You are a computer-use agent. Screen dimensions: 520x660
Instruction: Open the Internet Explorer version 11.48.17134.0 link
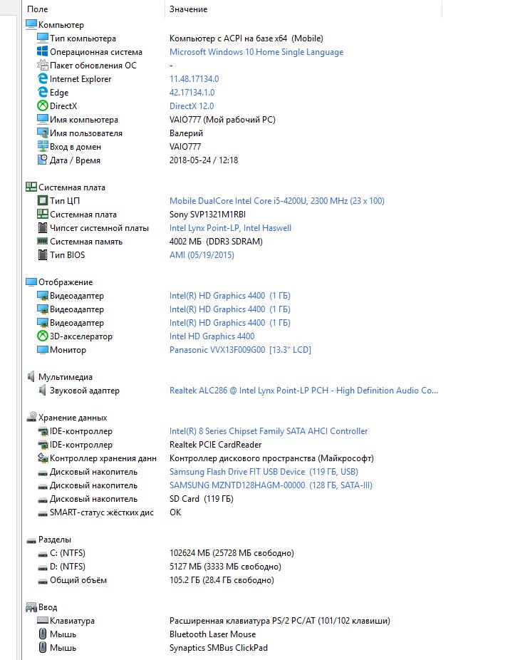(194, 78)
